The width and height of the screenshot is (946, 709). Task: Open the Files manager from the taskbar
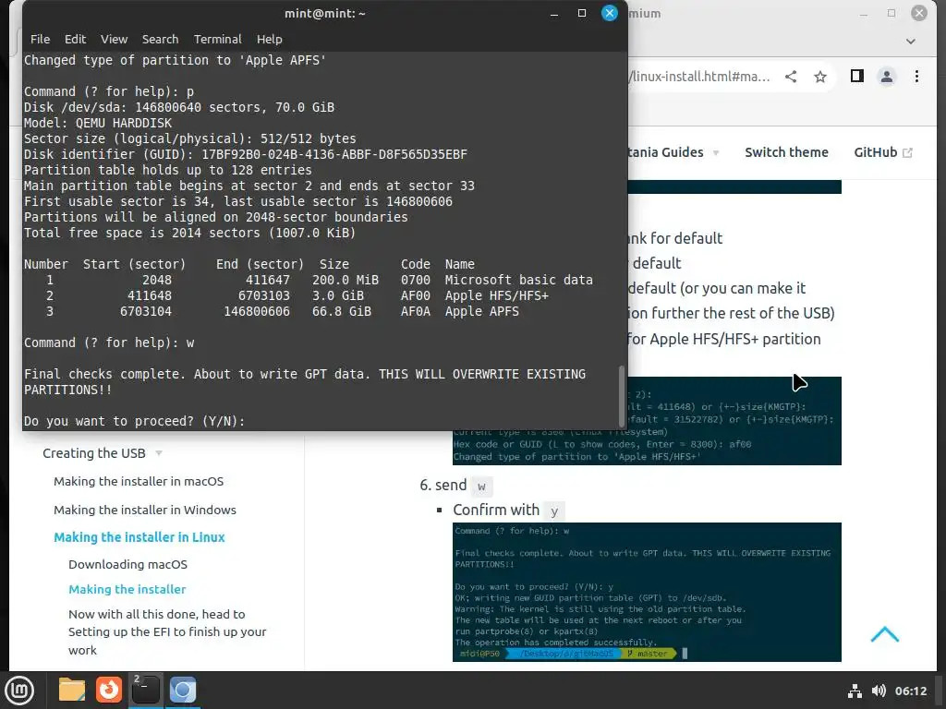click(72, 690)
